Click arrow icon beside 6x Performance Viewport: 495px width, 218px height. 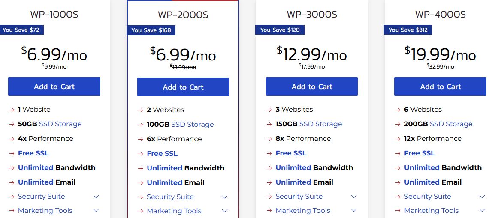coord(141,139)
